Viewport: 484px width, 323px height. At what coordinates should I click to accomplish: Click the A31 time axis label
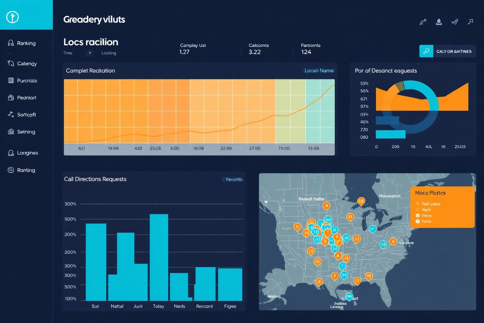[82, 148]
